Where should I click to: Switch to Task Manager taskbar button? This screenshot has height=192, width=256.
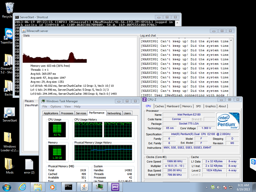pos(100,187)
